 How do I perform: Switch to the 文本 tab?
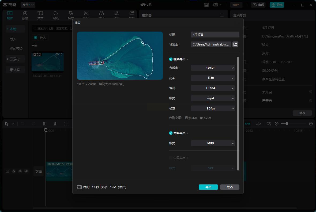[x=40, y=15]
